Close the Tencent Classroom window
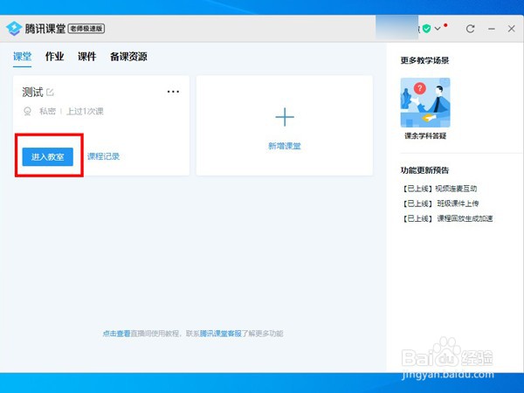524x393 pixels. pos(511,29)
